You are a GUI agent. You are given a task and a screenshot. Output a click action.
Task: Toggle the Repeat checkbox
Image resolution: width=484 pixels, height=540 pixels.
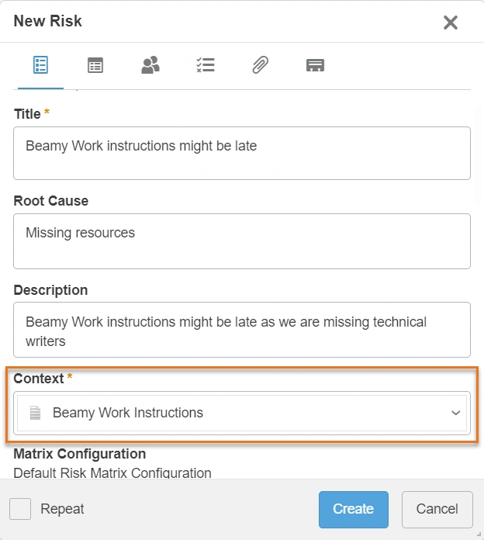[20, 509]
